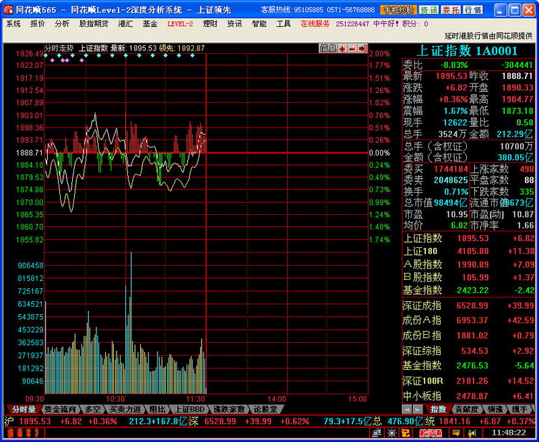Click the 分时走势 chart label
Screen dimensions: 539x442
point(59,48)
